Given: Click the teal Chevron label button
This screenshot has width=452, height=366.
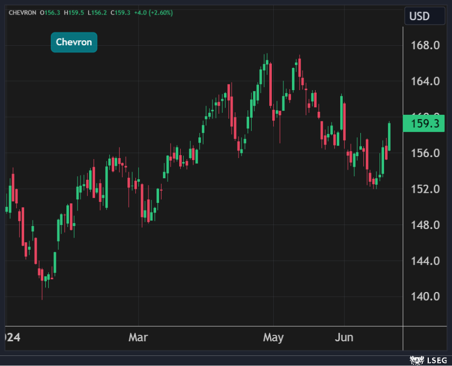Looking at the screenshot, I should pyautogui.click(x=74, y=42).
